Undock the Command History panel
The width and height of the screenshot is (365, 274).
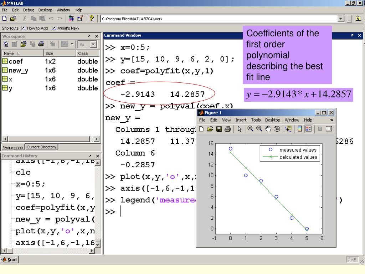click(90, 156)
